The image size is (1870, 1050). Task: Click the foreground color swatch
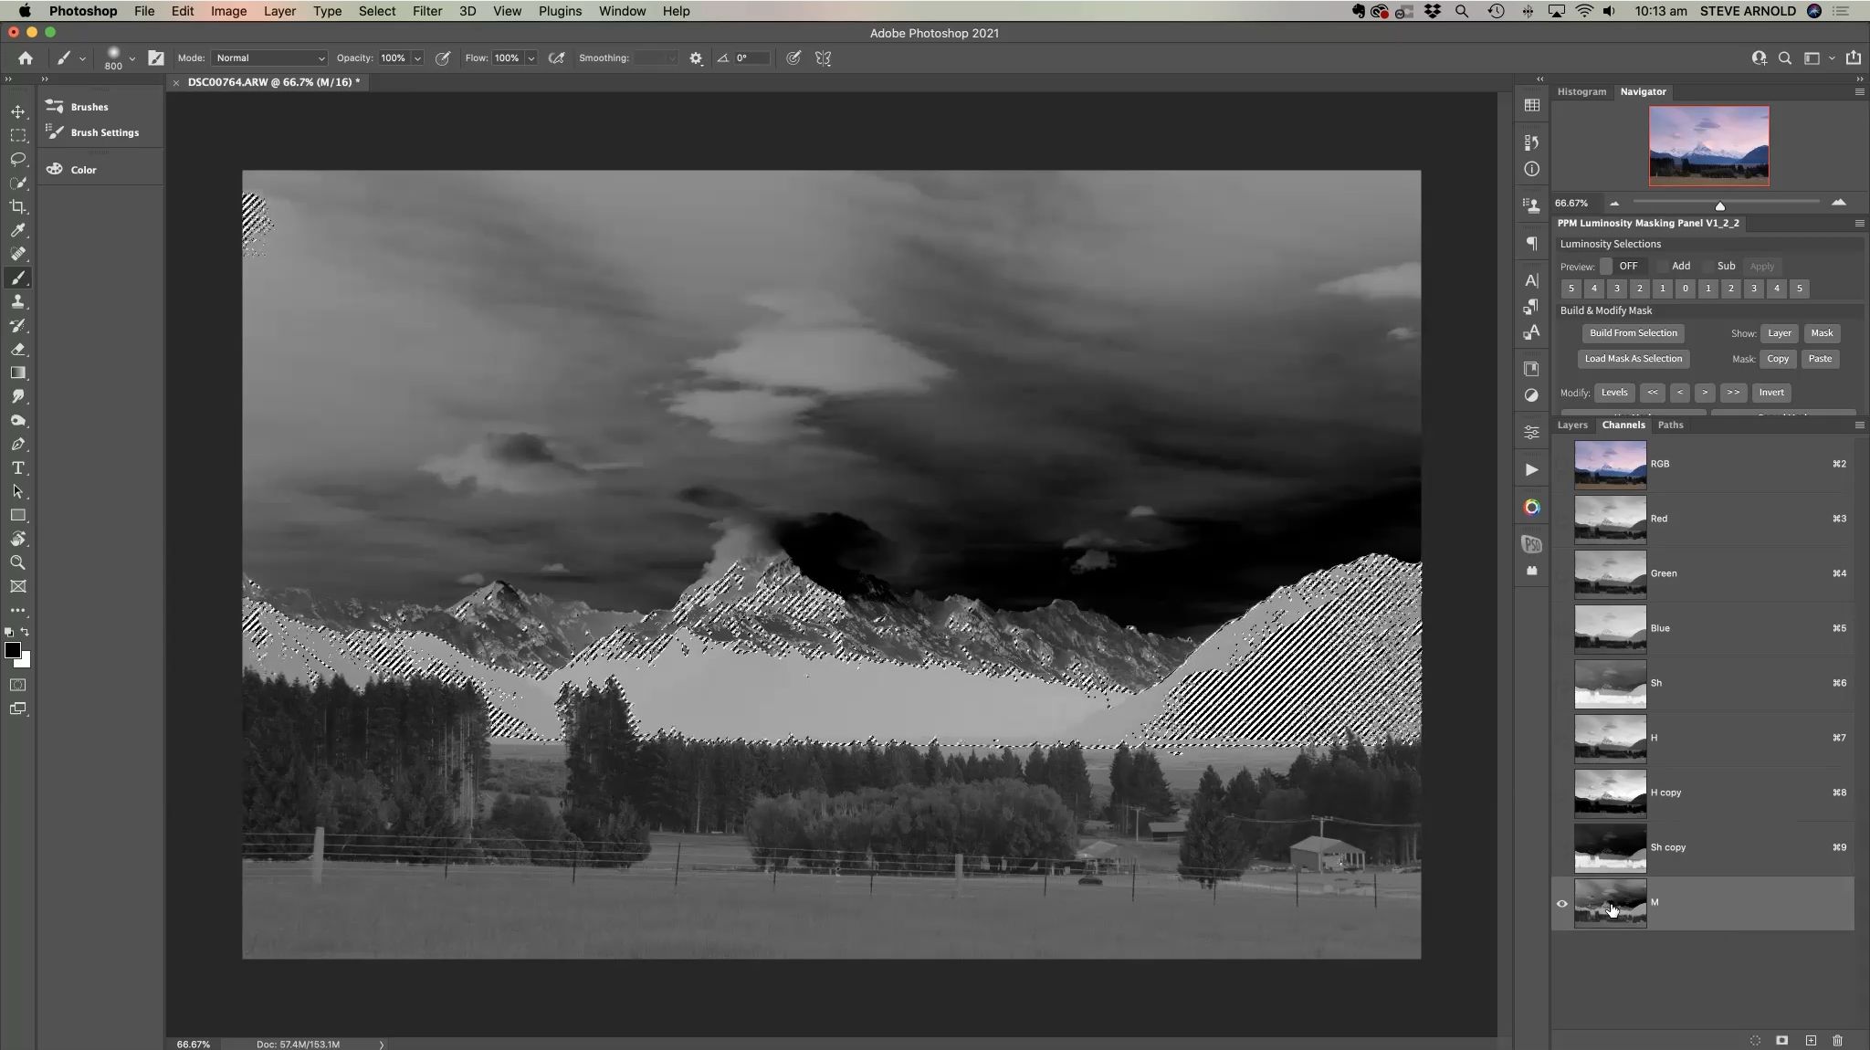click(x=12, y=650)
